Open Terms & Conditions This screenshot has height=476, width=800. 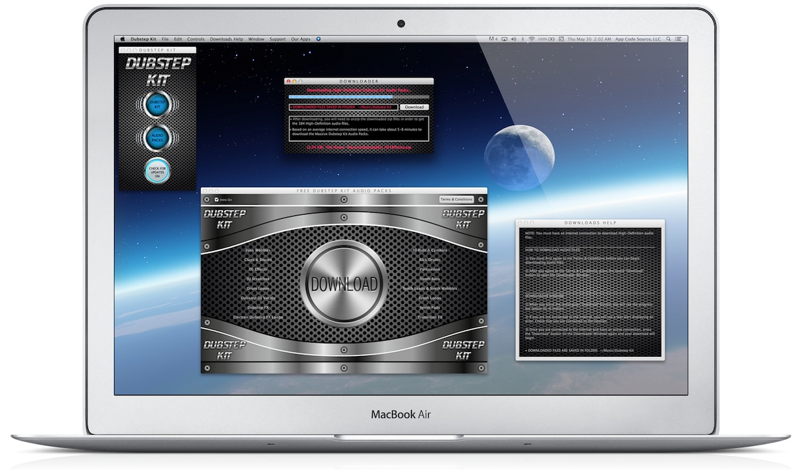point(457,199)
